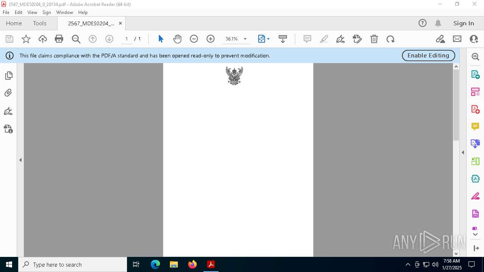Click the Delete trash icon
Image resolution: width=484 pixels, height=272 pixels.
(x=374, y=39)
